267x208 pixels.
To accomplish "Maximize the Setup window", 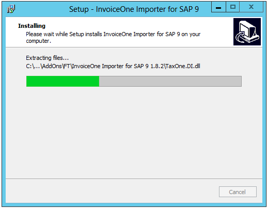I will (x=232, y=7).
